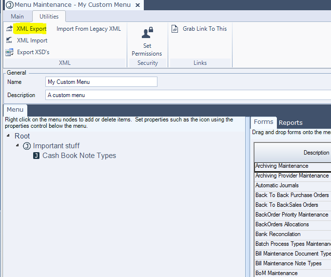This screenshot has width=331, height=277.
Task: Switch to the Main ribbon tab
Action: pos(17,17)
